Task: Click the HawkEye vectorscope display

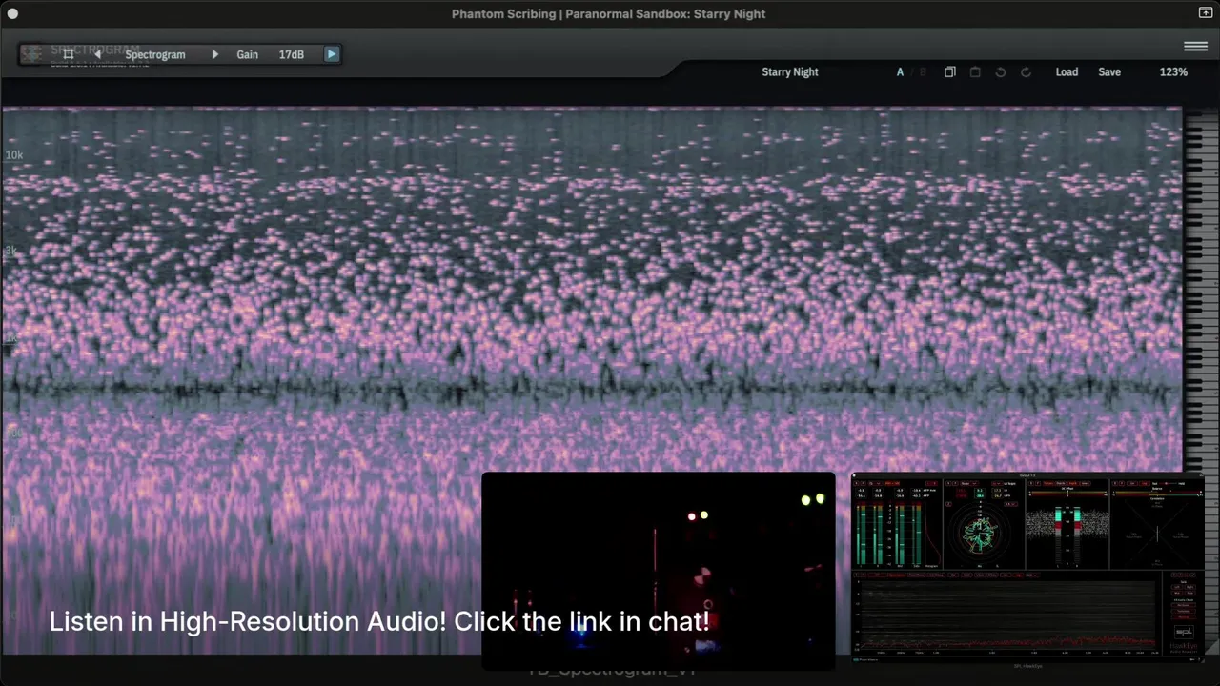Action: pyautogui.click(x=979, y=533)
